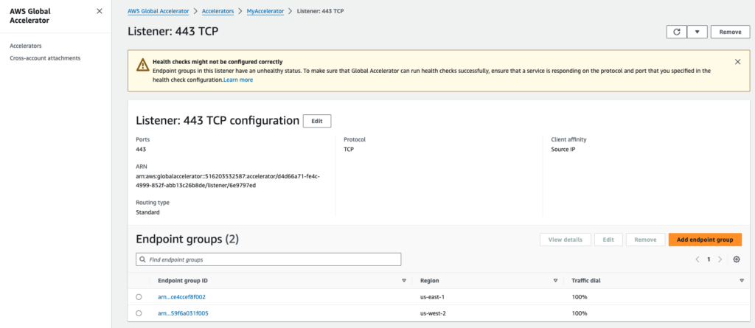Click the endpoint groups Remove button
The width and height of the screenshot is (755, 328).
[x=645, y=240]
